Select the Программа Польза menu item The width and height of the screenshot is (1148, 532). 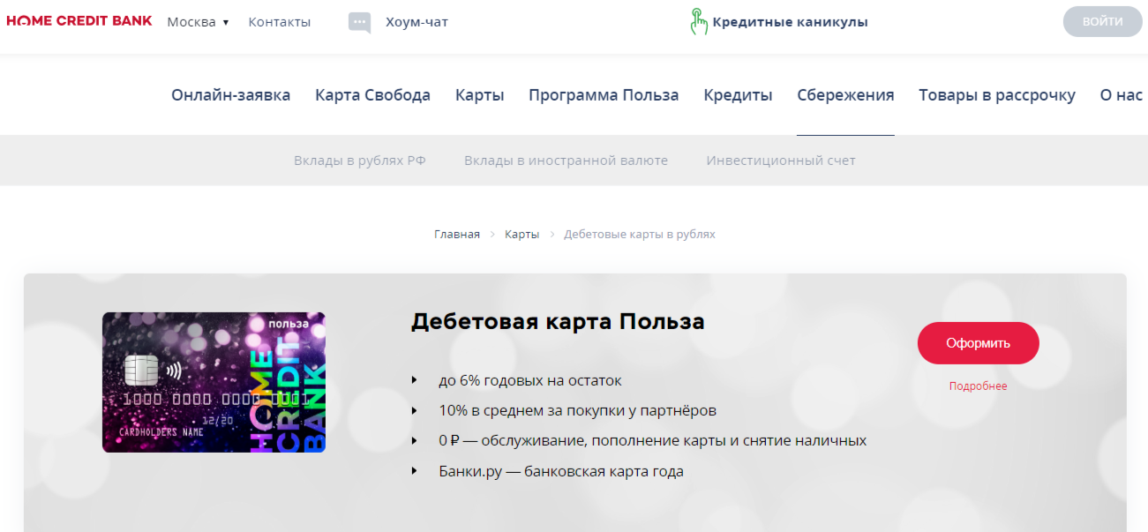(604, 95)
